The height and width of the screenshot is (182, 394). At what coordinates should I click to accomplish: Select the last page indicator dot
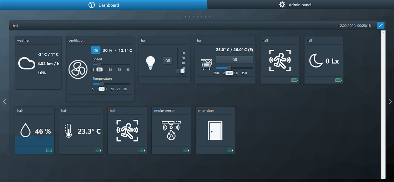point(209,17)
